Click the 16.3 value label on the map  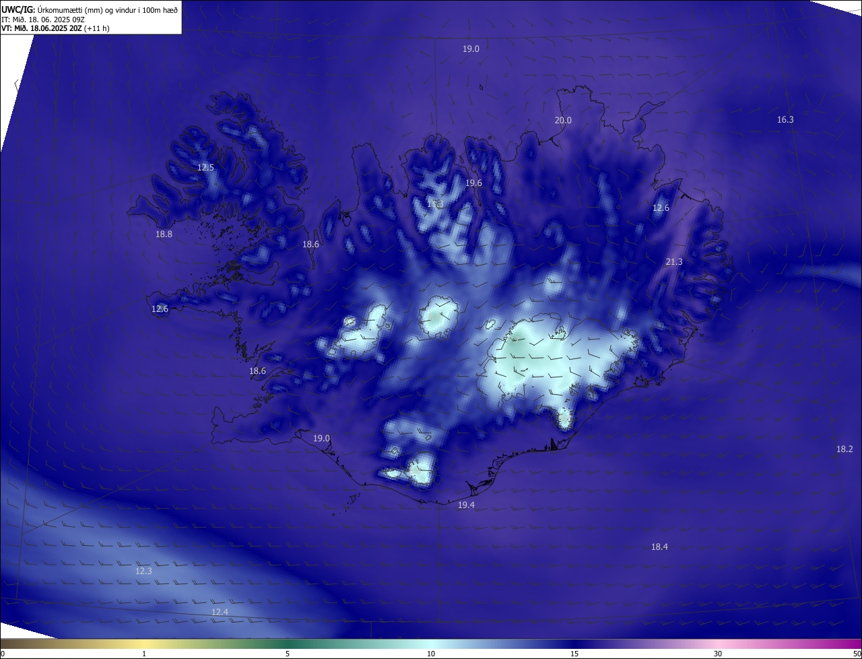coord(785,119)
